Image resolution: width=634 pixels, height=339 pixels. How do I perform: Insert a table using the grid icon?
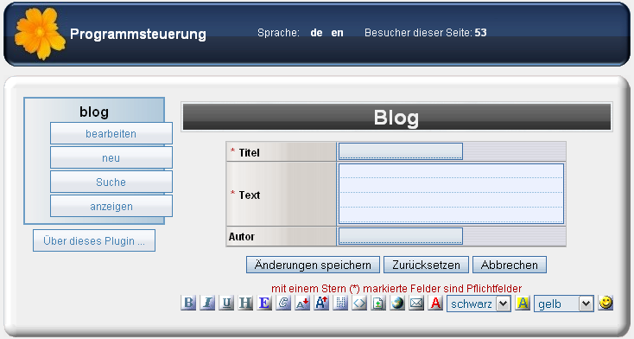pyautogui.click(x=340, y=303)
